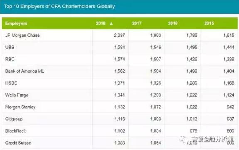Click Bank of America ML 2016 value 1,499

tap(192, 71)
